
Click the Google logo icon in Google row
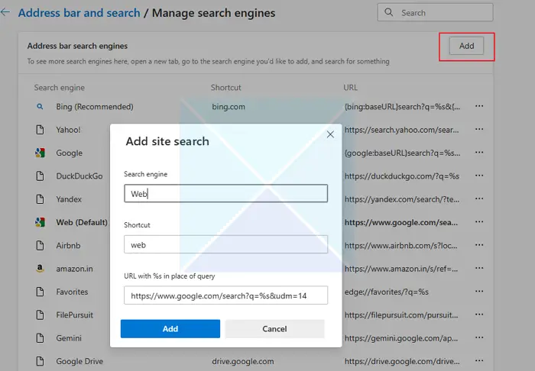(40, 153)
